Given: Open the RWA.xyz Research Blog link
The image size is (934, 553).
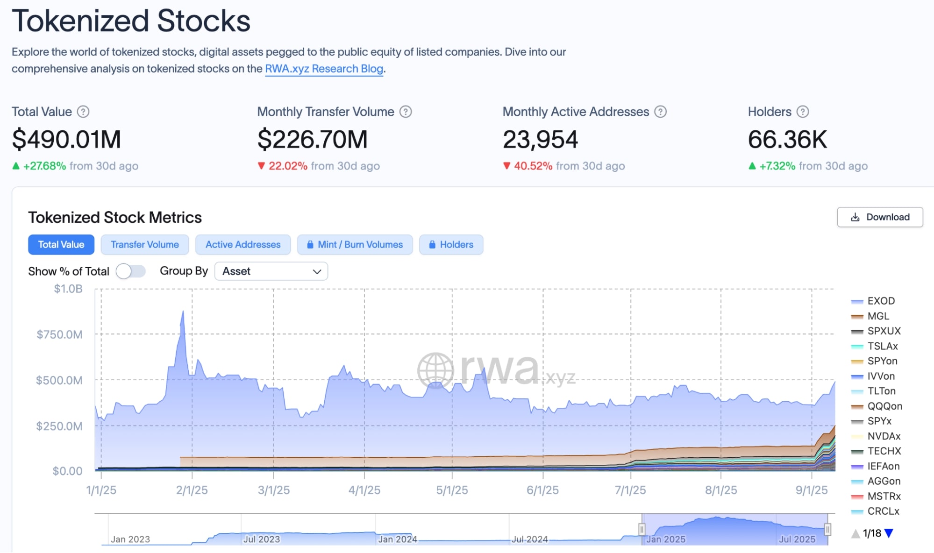Looking at the screenshot, I should pyautogui.click(x=324, y=69).
